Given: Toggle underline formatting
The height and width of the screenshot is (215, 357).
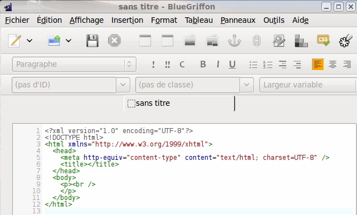Looking at the screenshot, I should click(232, 65).
